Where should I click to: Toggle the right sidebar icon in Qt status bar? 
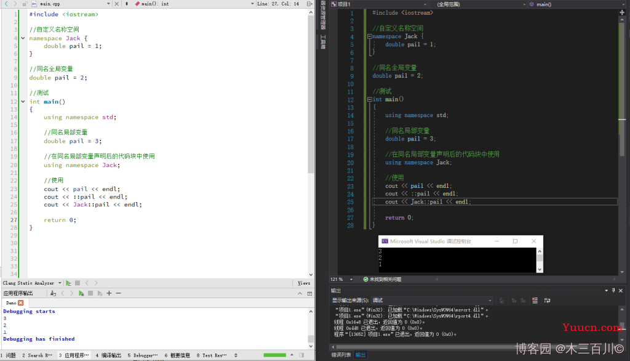[x=301, y=355]
